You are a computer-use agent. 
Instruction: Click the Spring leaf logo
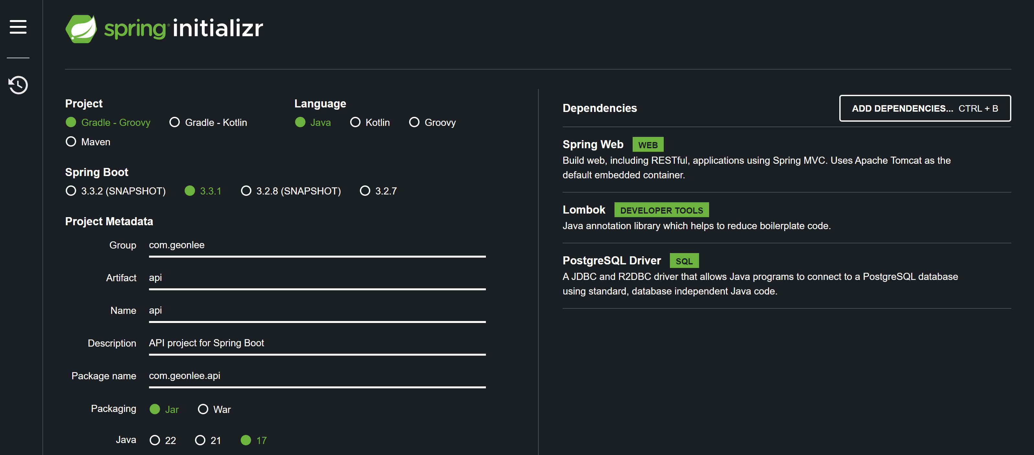pyautogui.click(x=81, y=29)
